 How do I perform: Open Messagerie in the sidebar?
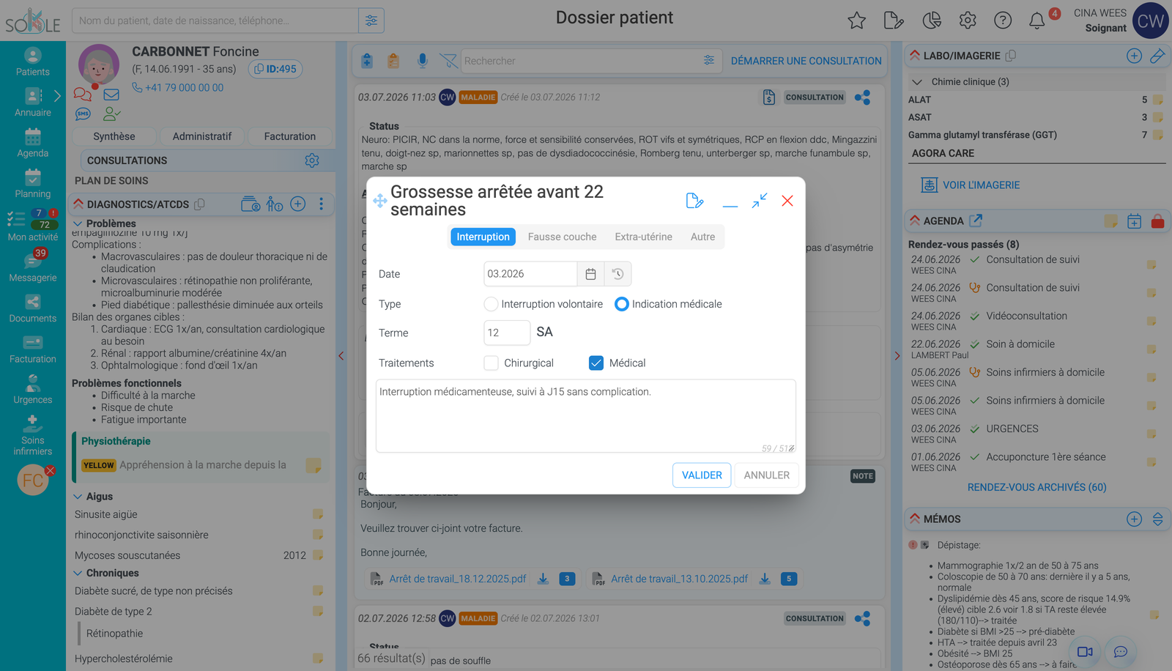[33, 268]
